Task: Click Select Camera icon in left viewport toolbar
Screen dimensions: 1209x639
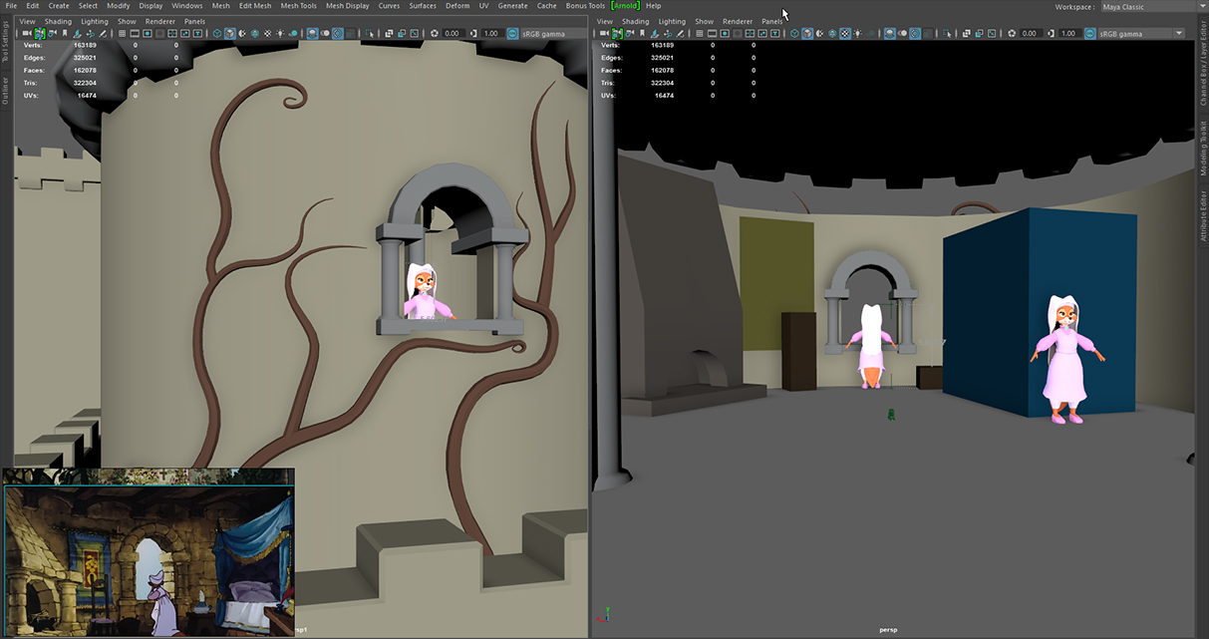Action: [x=26, y=33]
